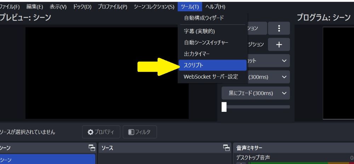Viewport: 354px width, 164px height.
Task: Click the デスクトップ音声 mixer label
Action: click(253, 158)
